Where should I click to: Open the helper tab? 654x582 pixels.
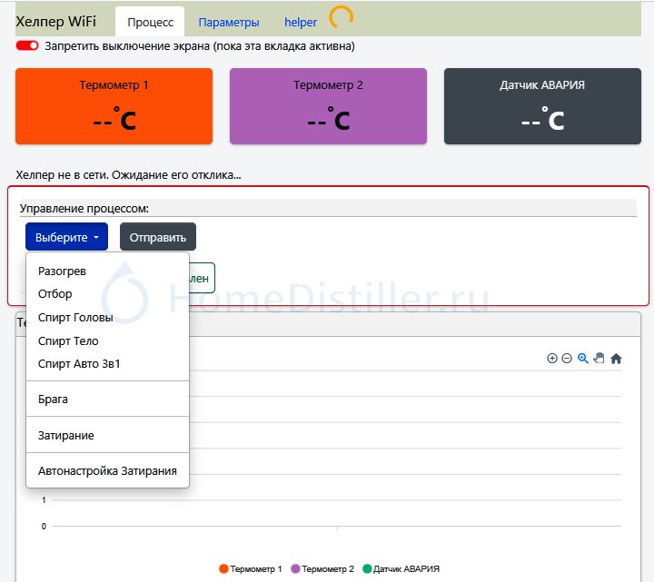(x=301, y=22)
